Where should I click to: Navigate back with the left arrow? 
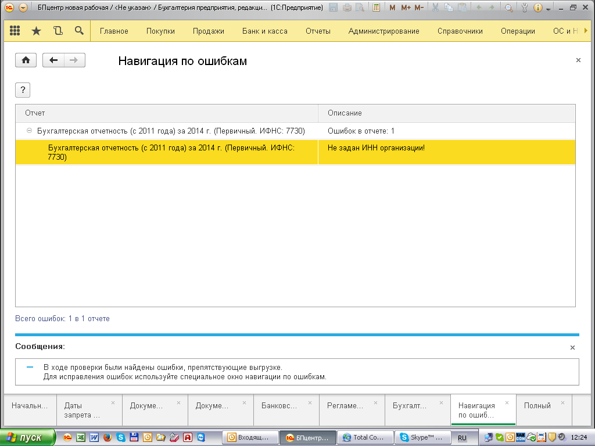pos(53,60)
